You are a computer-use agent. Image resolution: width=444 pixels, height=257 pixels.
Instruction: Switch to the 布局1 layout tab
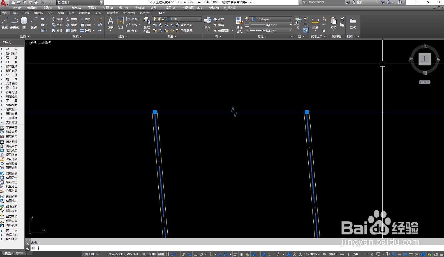pos(19,253)
